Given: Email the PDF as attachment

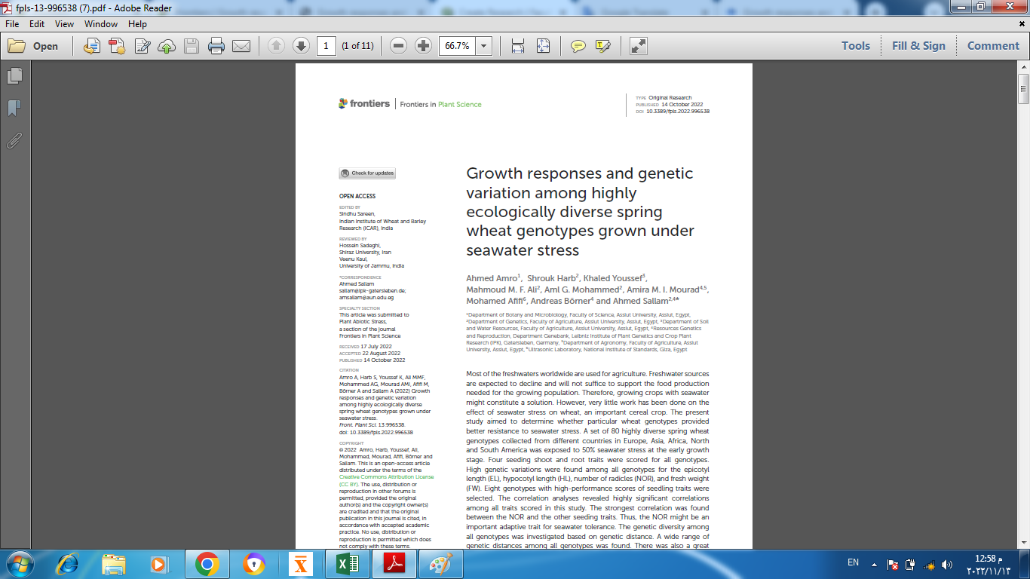Looking at the screenshot, I should click(x=241, y=45).
